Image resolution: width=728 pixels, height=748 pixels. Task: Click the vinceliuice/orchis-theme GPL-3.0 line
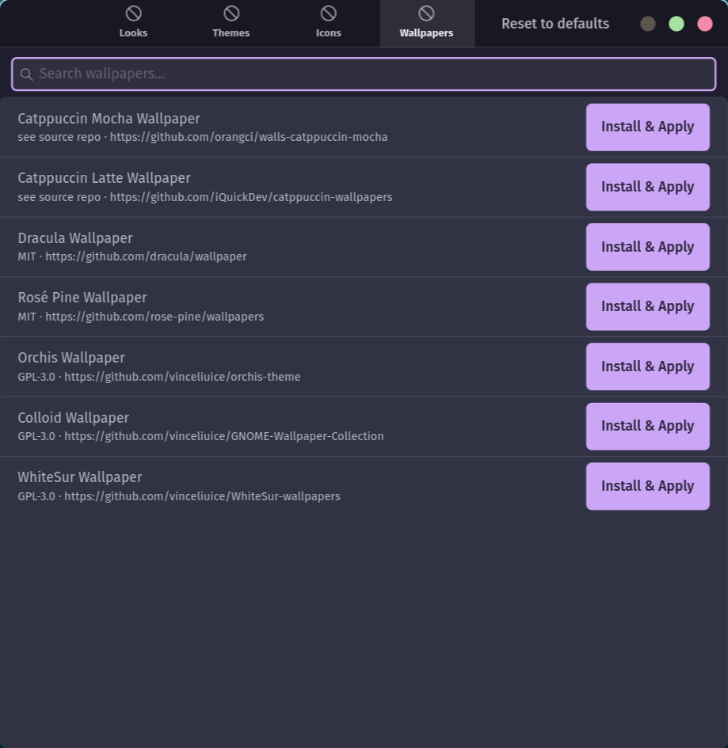[159, 377]
